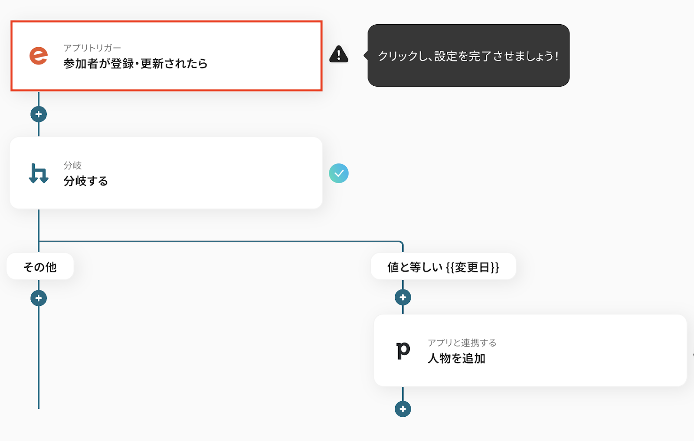Click the Eventbrite 'e' trigger icon
This screenshot has height=441, width=694.
pos(39,56)
